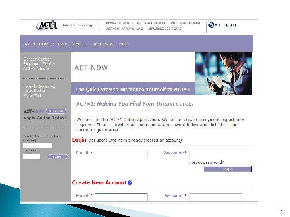Click the 'Quick Way to Introduce Yourself' banner

[133, 89]
